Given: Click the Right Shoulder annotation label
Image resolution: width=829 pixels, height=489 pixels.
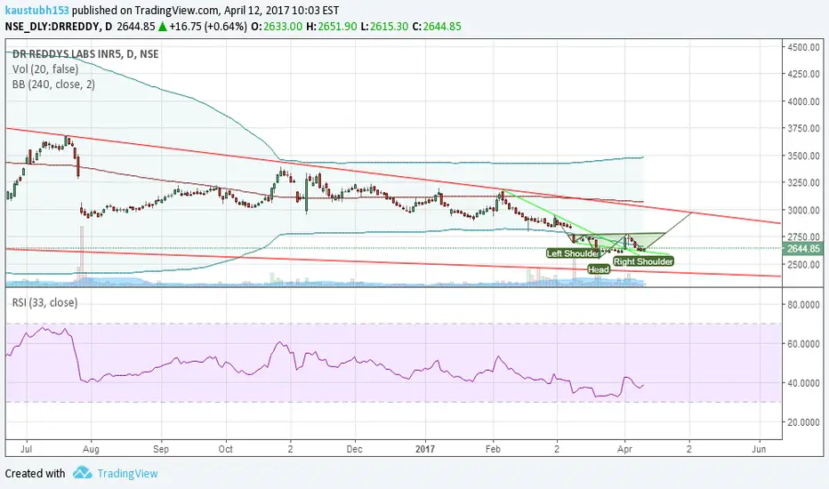Looking at the screenshot, I should tap(643, 261).
